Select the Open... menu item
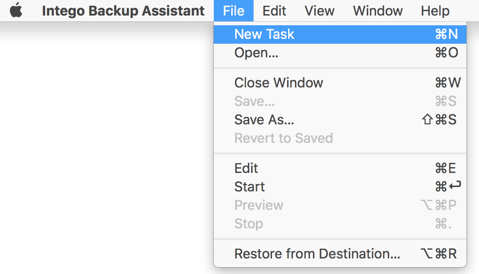Image resolution: width=479 pixels, height=274 pixels. 340,53
